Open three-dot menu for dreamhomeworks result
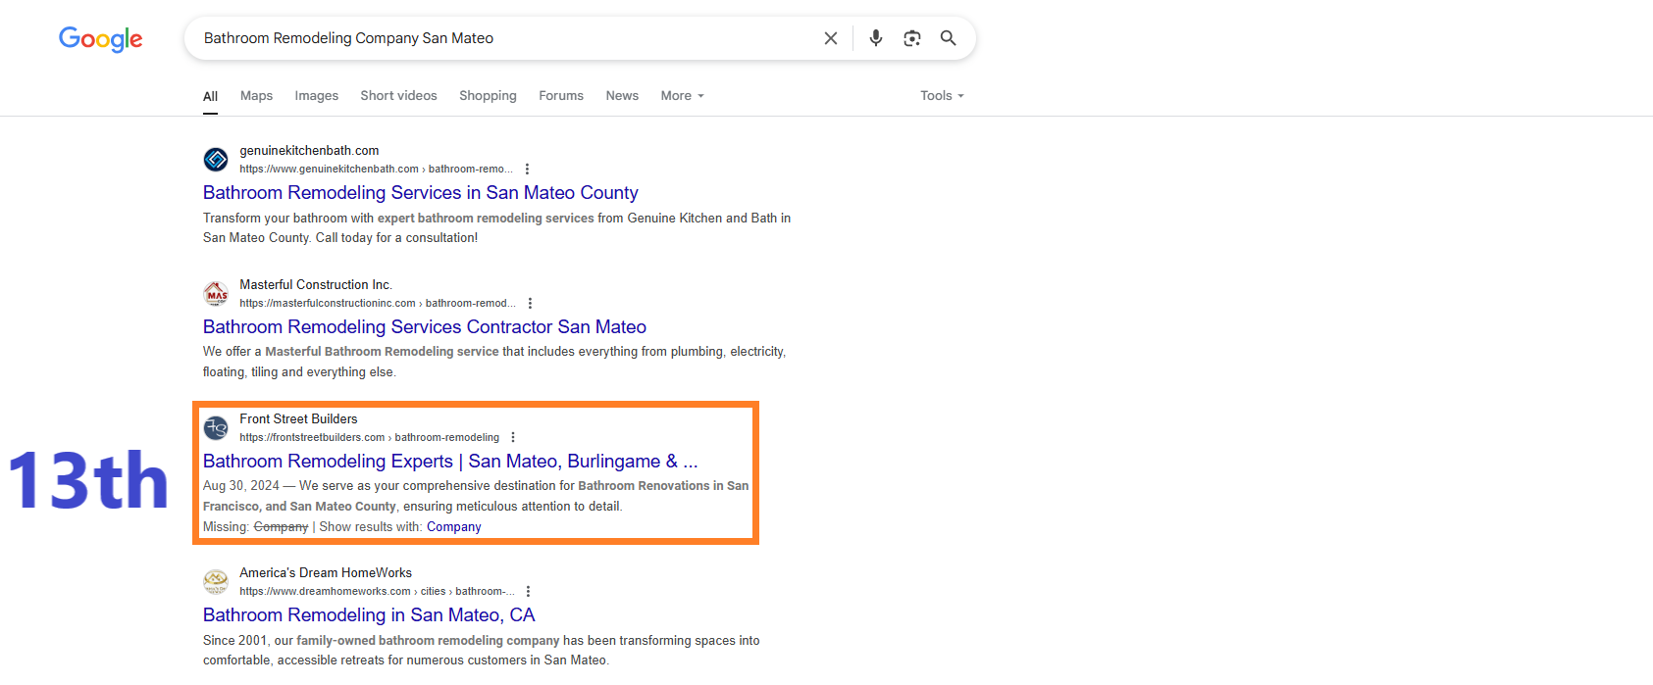Viewport: 1653px width, 685px height. coord(528,592)
